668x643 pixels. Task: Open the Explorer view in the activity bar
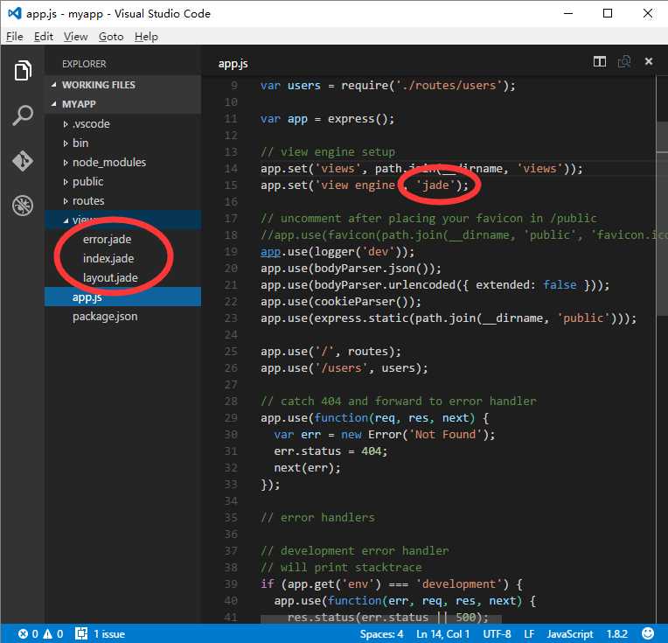coord(23,70)
